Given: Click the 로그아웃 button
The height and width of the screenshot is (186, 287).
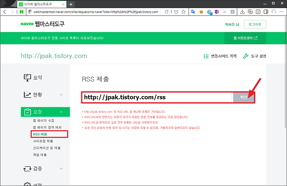Looking at the screenshot, I should pos(255,24).
